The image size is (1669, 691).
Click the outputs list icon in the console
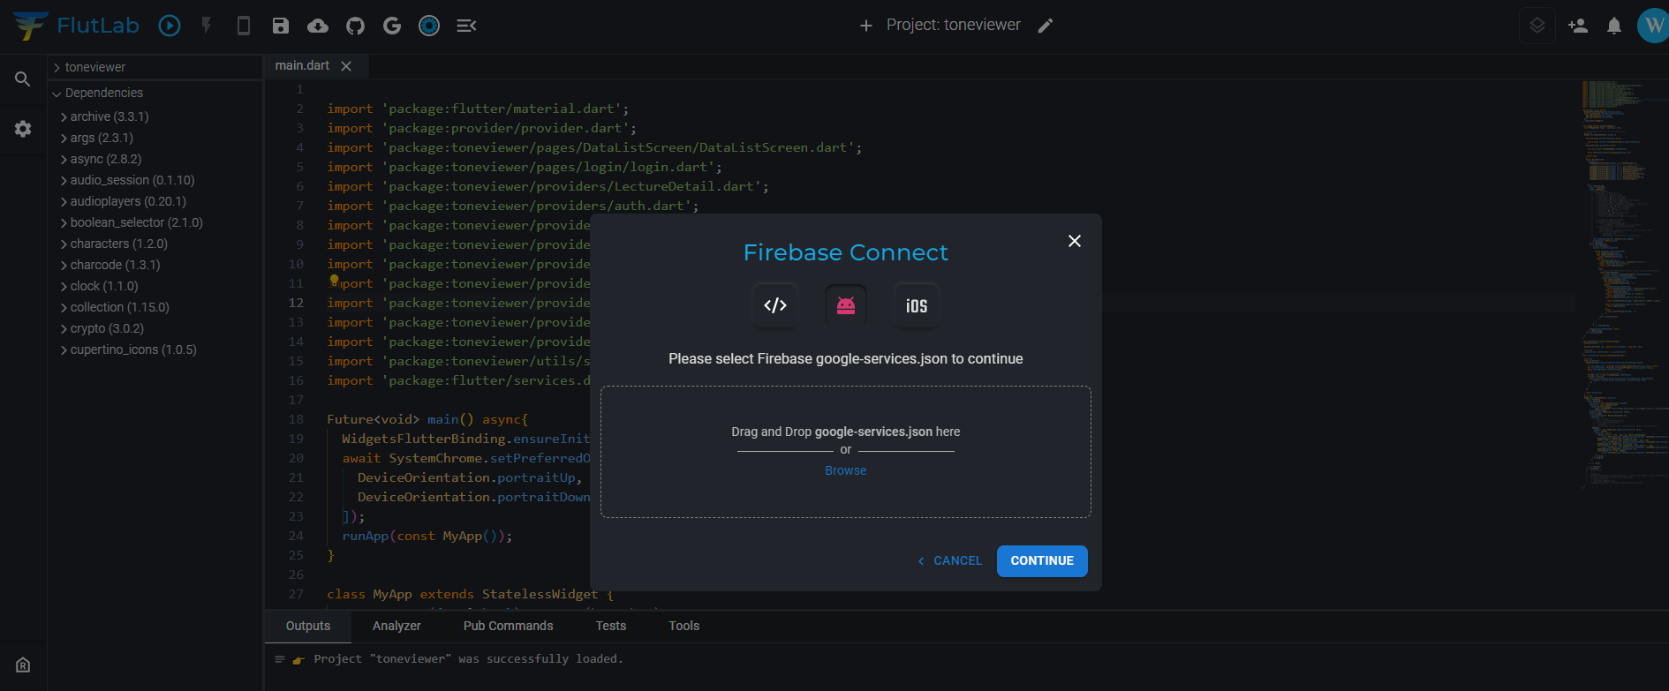(280, 659)
